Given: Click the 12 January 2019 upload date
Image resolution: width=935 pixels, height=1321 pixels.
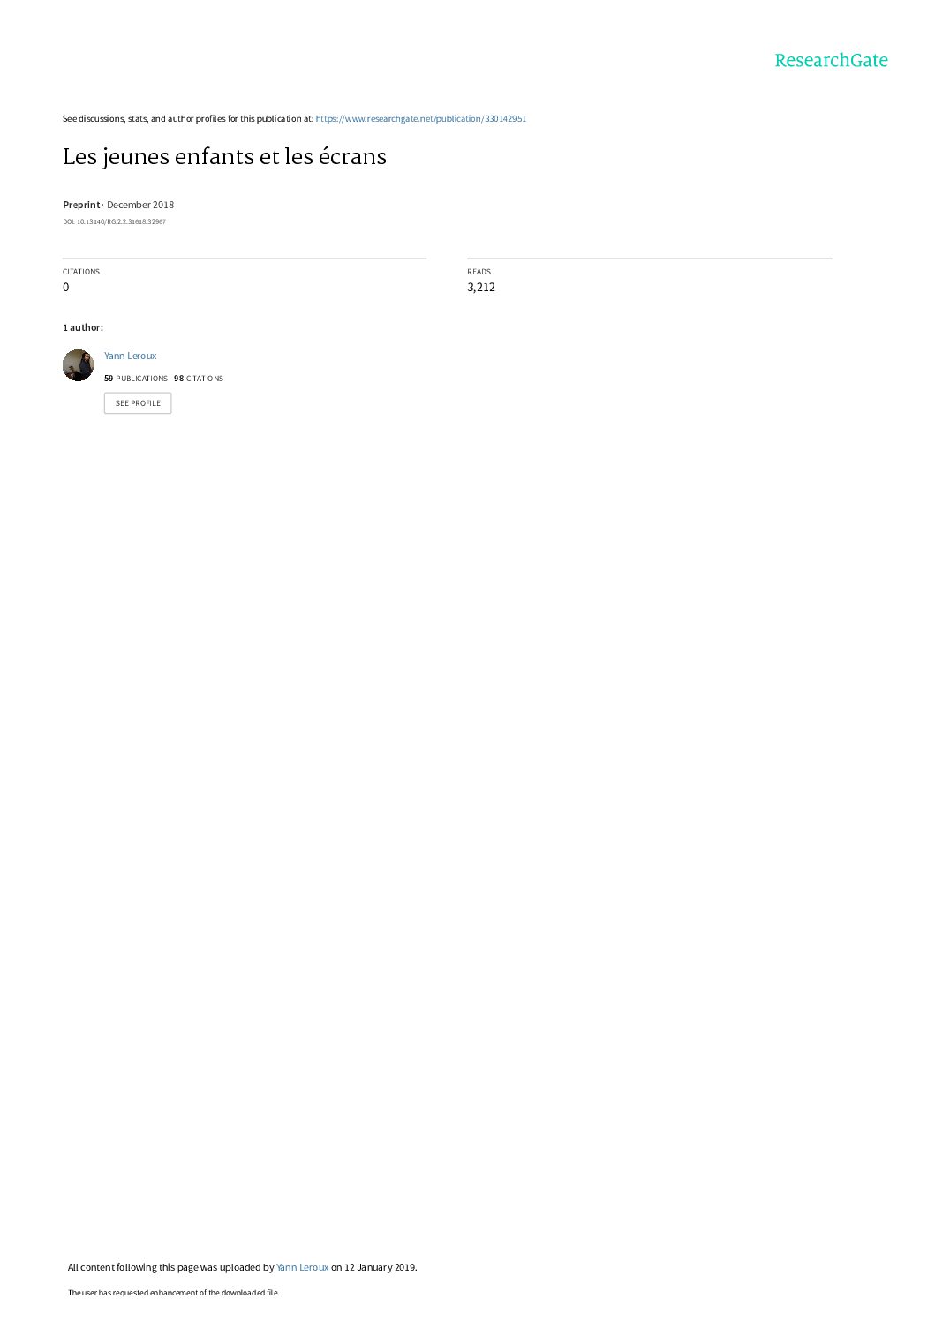Looking at the screenshot, I should click(380, 1267).
